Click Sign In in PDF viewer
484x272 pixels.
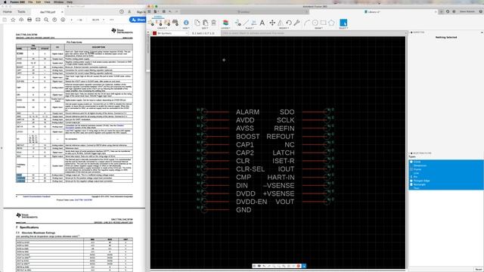141,12
